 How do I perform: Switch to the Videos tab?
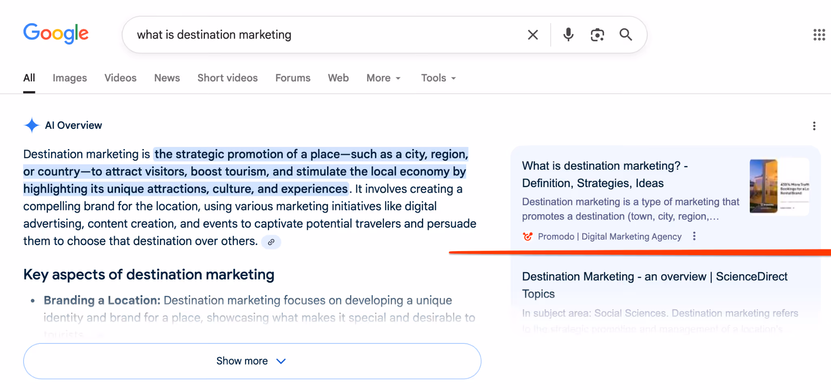tap(121, 78)
